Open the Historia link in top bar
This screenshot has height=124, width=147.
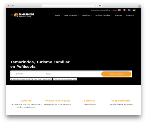click(x=93, y=10)
